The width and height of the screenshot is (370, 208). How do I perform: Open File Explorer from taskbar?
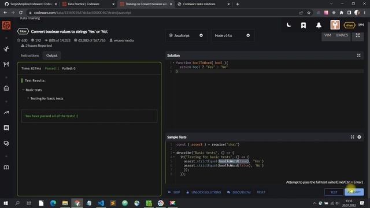click(x=65, y=203)
